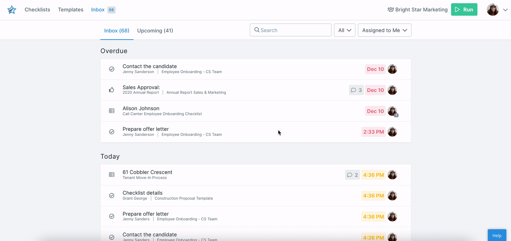
Task: Open the All filter dropdown
Action: pos(345,30)
